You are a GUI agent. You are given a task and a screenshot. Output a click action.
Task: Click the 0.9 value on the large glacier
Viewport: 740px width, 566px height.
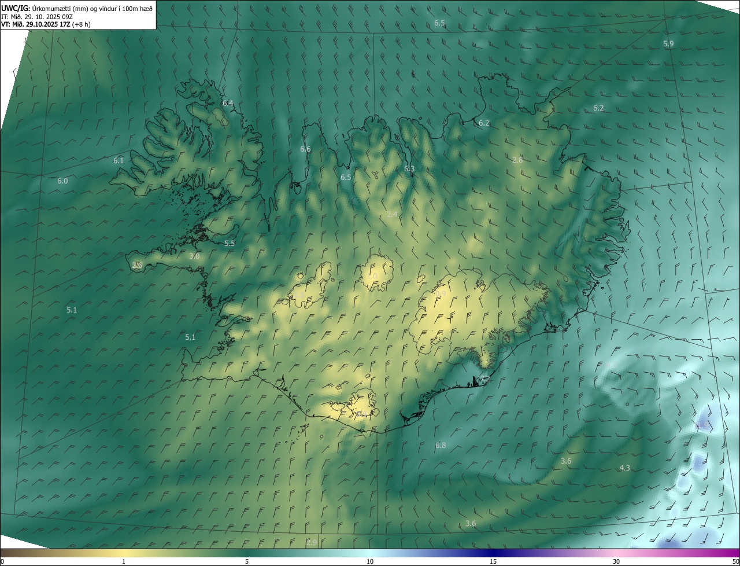coord(441,294)
